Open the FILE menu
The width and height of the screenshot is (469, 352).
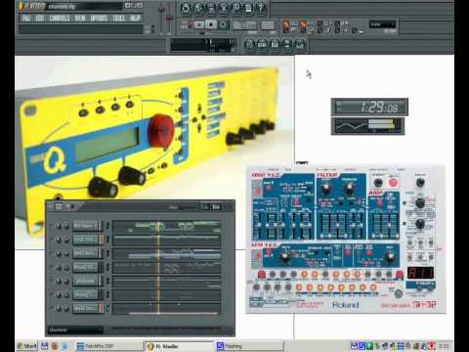(x=26, y=18)
